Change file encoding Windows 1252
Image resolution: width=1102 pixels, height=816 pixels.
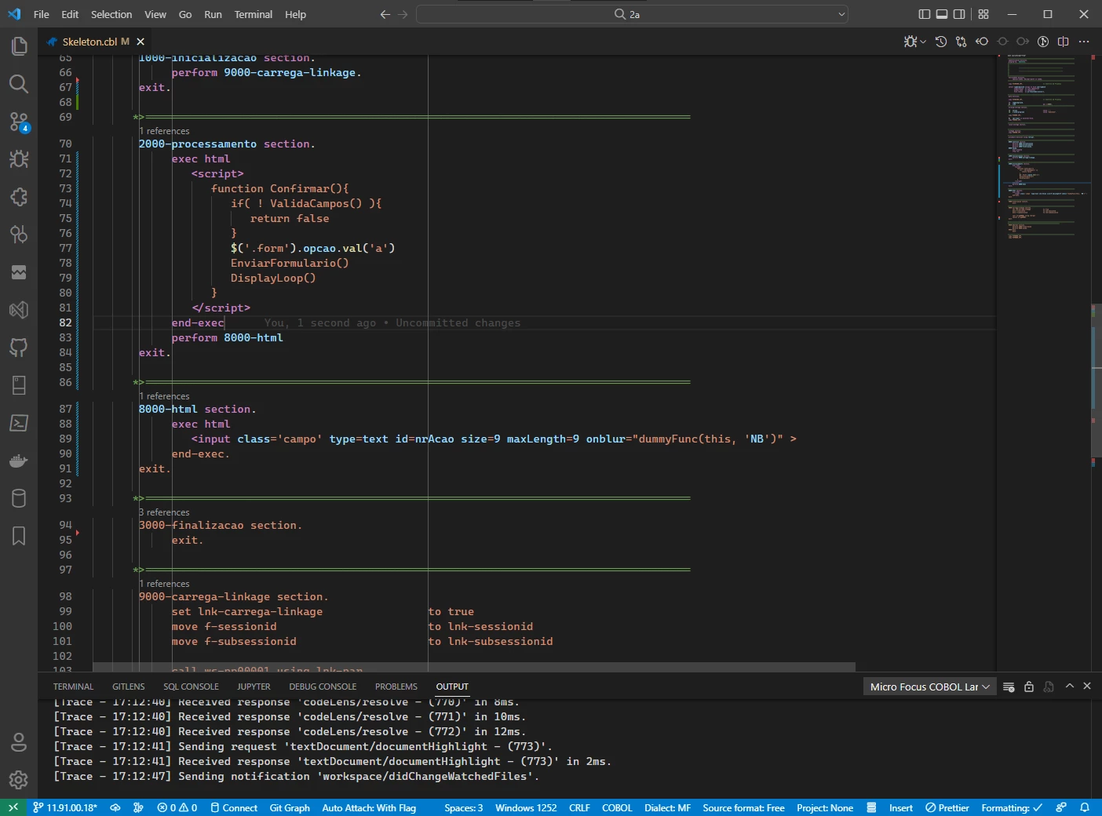coord(526,807)
